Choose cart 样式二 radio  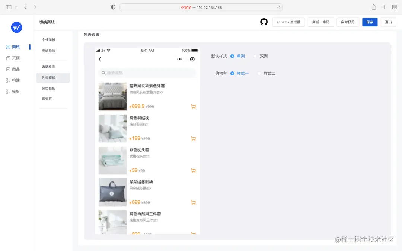259,74
